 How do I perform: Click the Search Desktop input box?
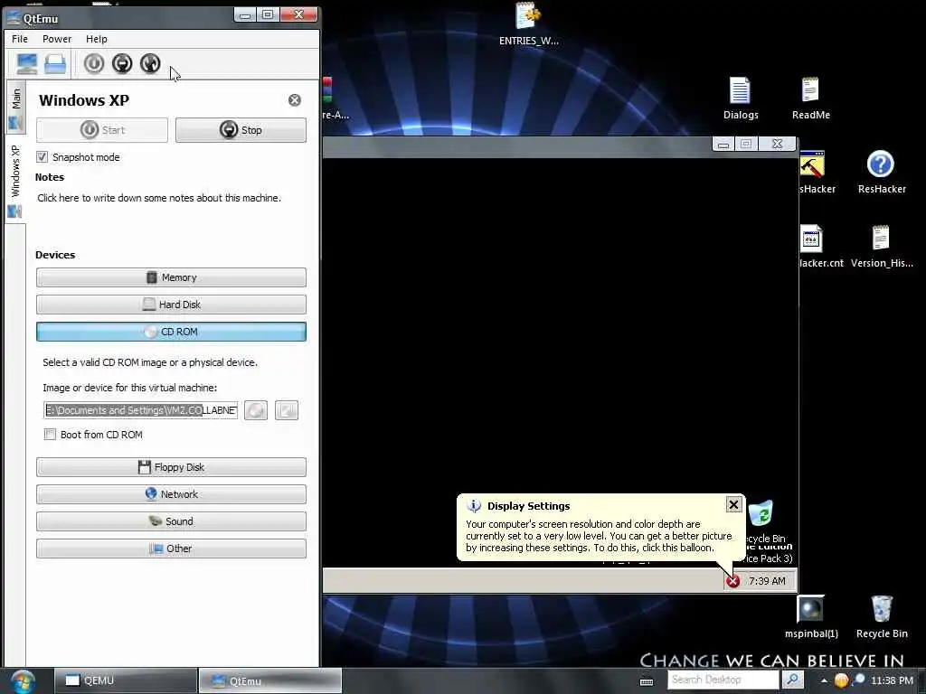pyautogui.click(x=723, y=680)
